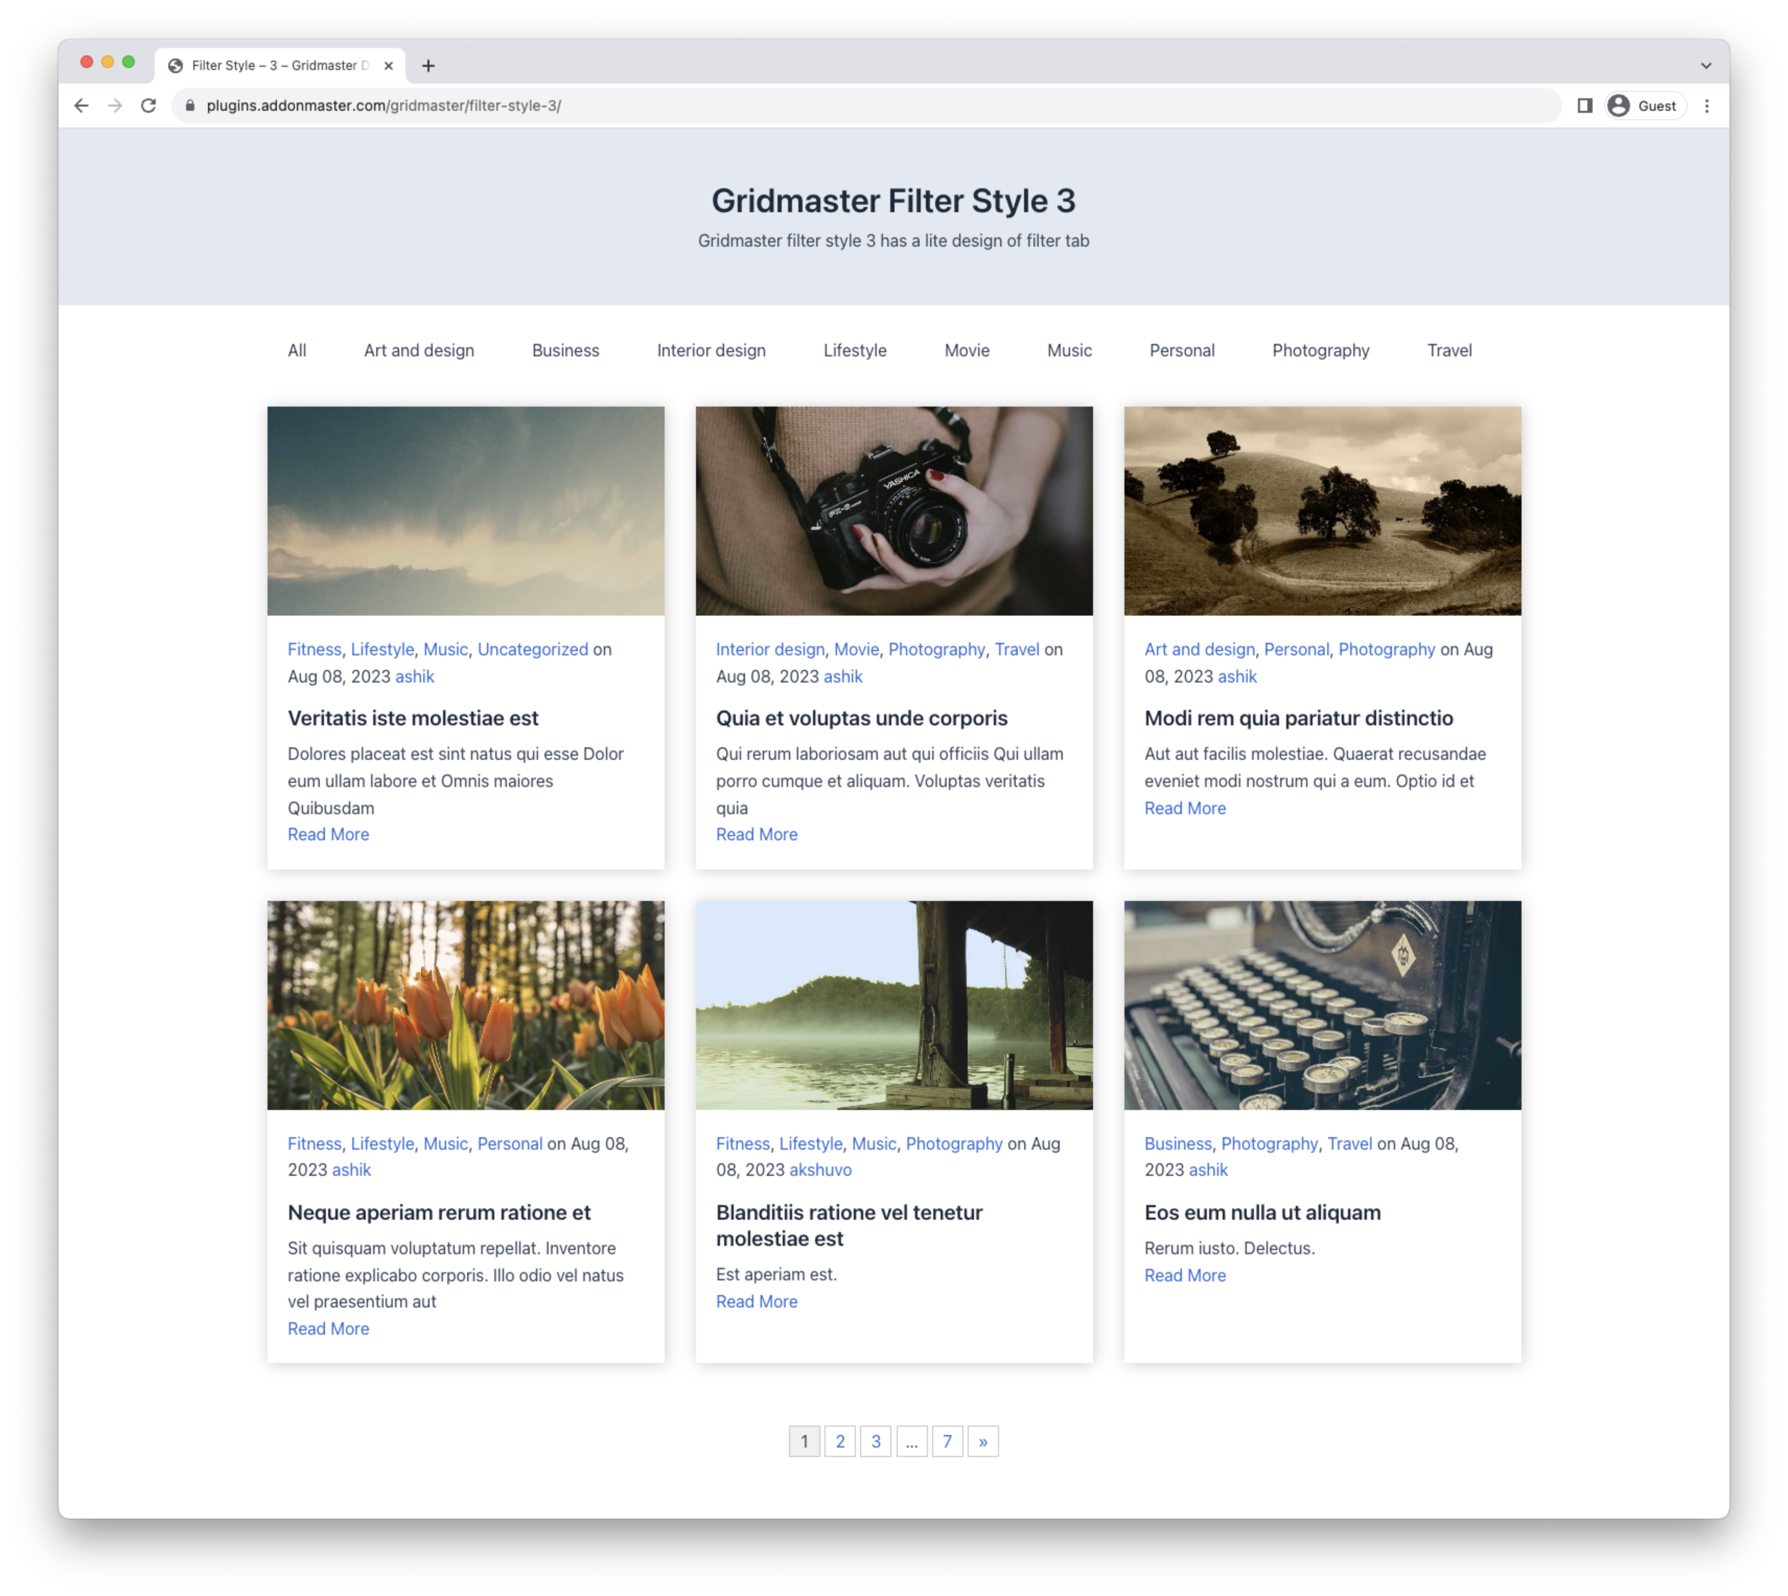Click Travel category in typewriter post

point(1349,1143)
